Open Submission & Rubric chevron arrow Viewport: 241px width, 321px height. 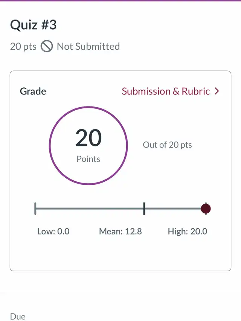217,91
